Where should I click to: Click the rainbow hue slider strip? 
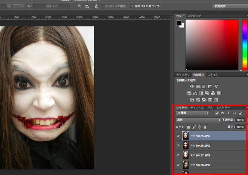click(245, 45)
